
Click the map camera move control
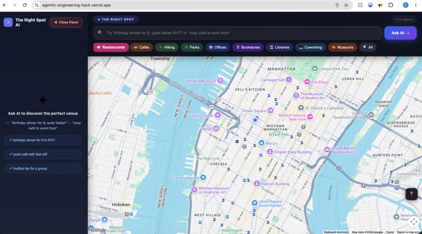414,222
